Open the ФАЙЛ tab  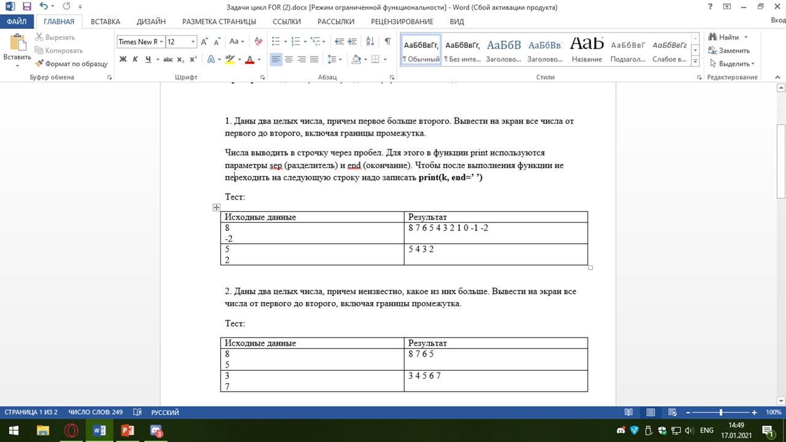click(17, 21)
